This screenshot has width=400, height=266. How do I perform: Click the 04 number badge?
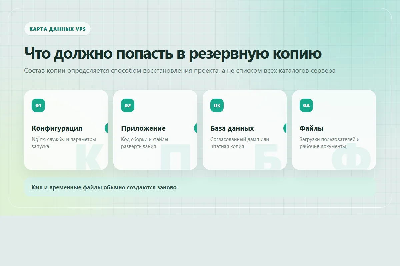[x=306, y=105]
